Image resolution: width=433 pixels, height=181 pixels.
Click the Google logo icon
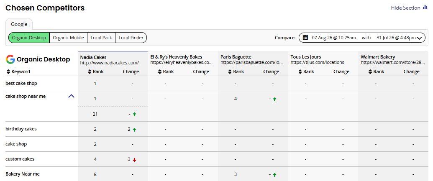pyautogui.click(x=10, y=59)
